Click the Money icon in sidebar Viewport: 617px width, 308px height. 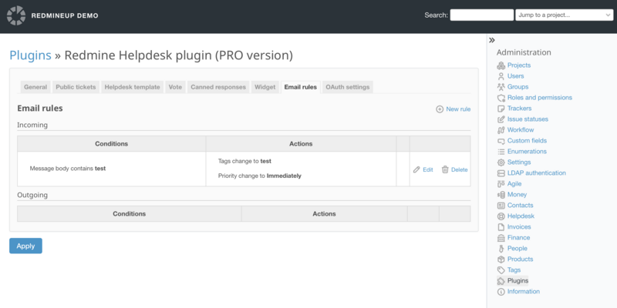pos(501,195)
